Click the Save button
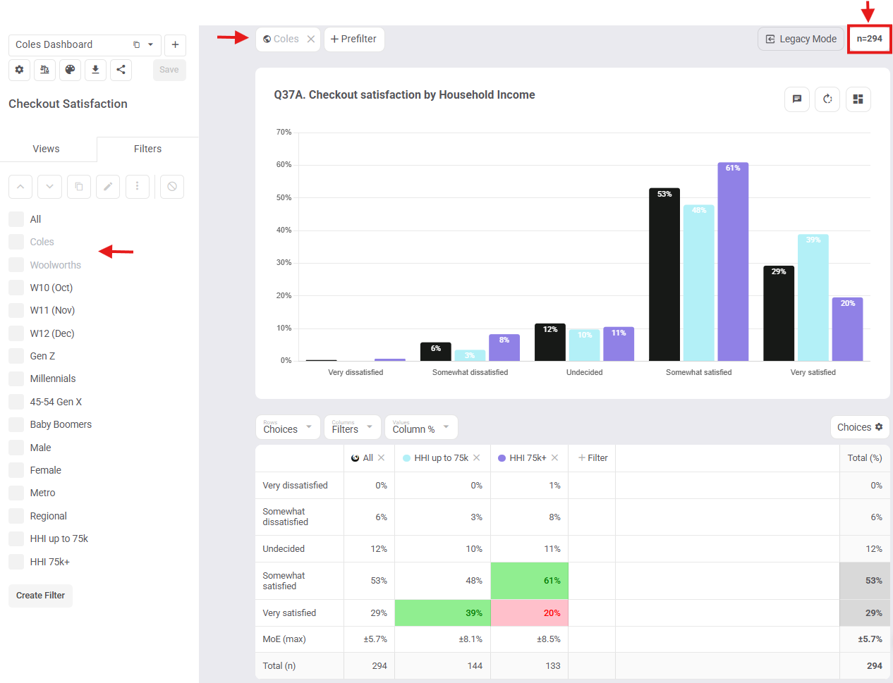The image size is (893, 683). [169, 70]
